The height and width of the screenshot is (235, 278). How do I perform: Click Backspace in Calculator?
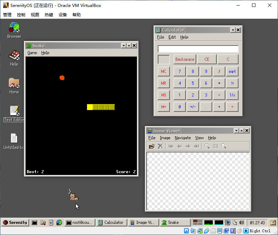185,59
